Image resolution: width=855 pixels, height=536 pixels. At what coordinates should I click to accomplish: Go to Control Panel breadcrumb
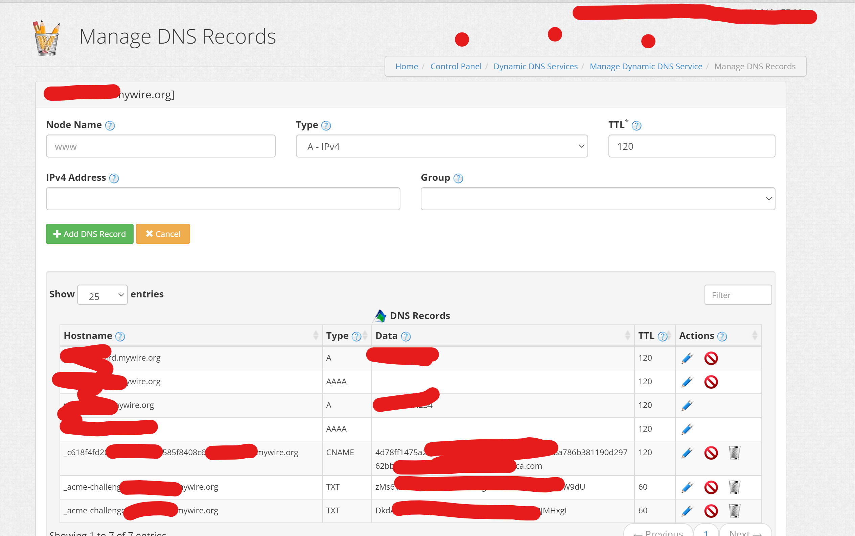click(456, 66)
